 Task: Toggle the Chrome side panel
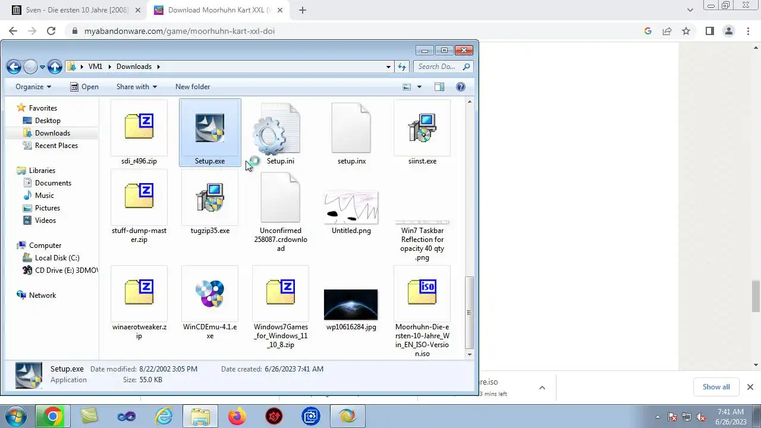tap(709, 31)
